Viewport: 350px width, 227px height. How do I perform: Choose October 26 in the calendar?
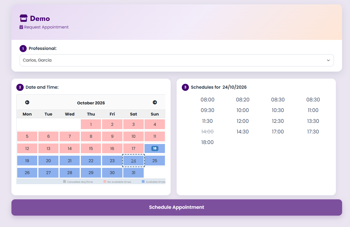pos(27,173)
